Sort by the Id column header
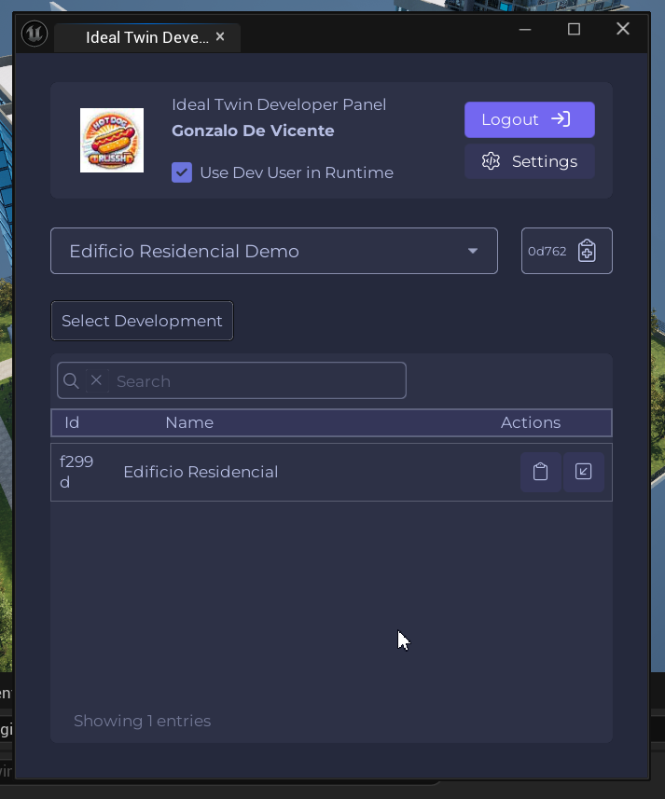665x799 pixels. (72, 422)
